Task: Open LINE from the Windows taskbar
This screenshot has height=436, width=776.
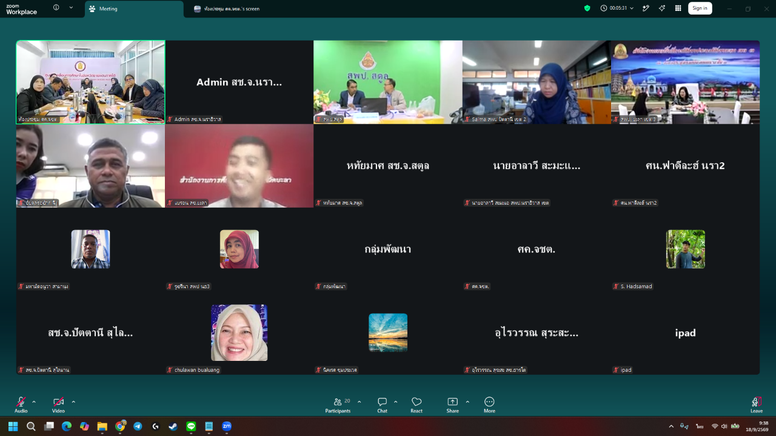Action: coord(191,426)
